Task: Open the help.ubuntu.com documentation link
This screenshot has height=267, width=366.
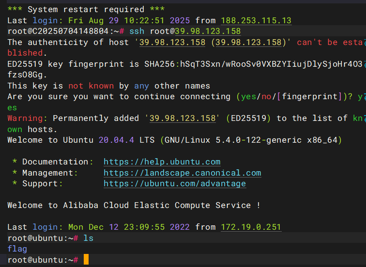Action: click(x=162, y=162)
